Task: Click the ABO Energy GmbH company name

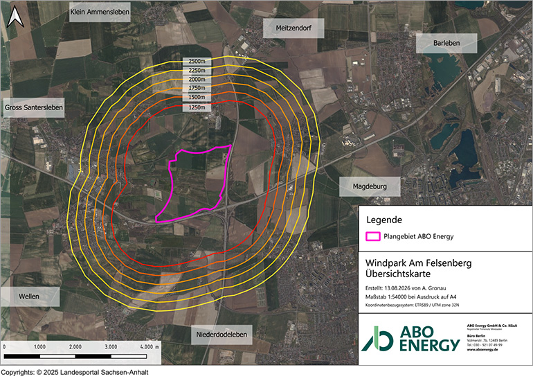Action: pyautogui.click(x=492, y=326)
